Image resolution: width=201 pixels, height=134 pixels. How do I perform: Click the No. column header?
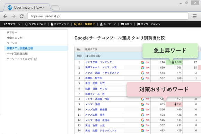click(79, 49)
